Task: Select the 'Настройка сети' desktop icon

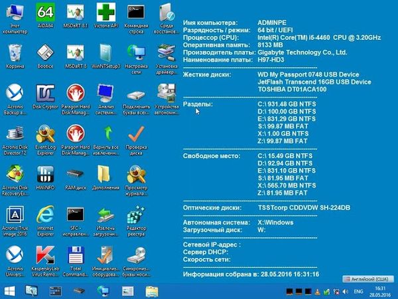Action: point(136,59)
